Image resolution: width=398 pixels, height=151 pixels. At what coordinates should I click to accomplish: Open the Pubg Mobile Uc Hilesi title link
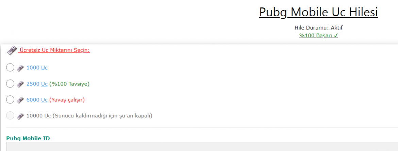318,13
